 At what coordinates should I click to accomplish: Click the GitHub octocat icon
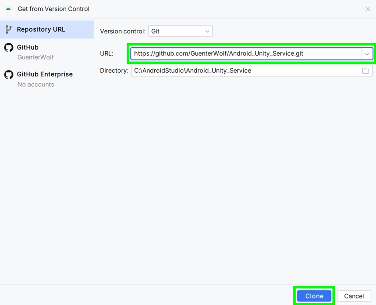(9, 47)
